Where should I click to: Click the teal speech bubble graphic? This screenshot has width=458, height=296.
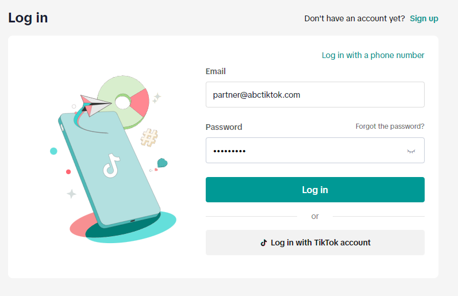point(162,163)
